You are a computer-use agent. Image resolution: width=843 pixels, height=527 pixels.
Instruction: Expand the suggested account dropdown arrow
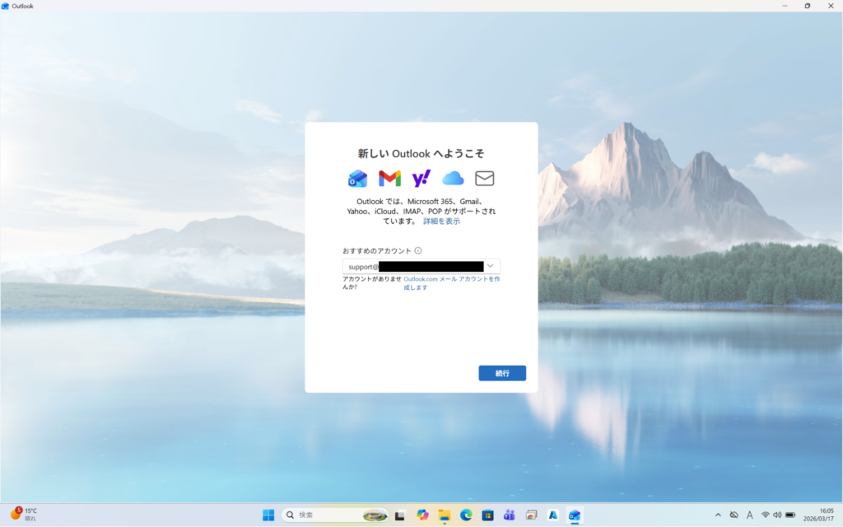(491, 266)
